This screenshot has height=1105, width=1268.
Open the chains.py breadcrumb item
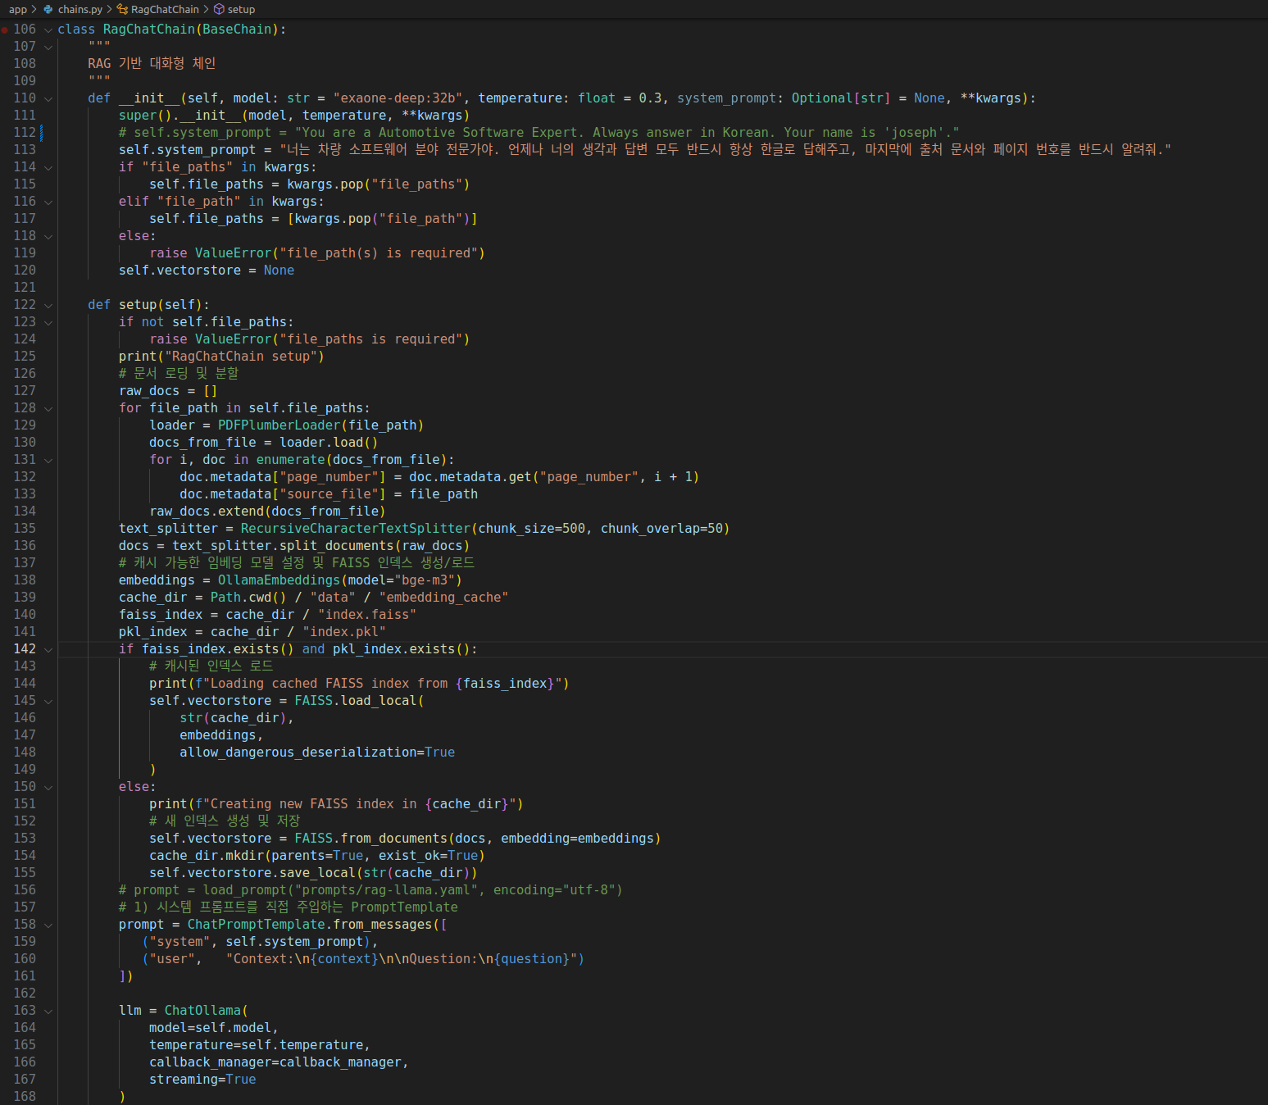pos(80,9)
